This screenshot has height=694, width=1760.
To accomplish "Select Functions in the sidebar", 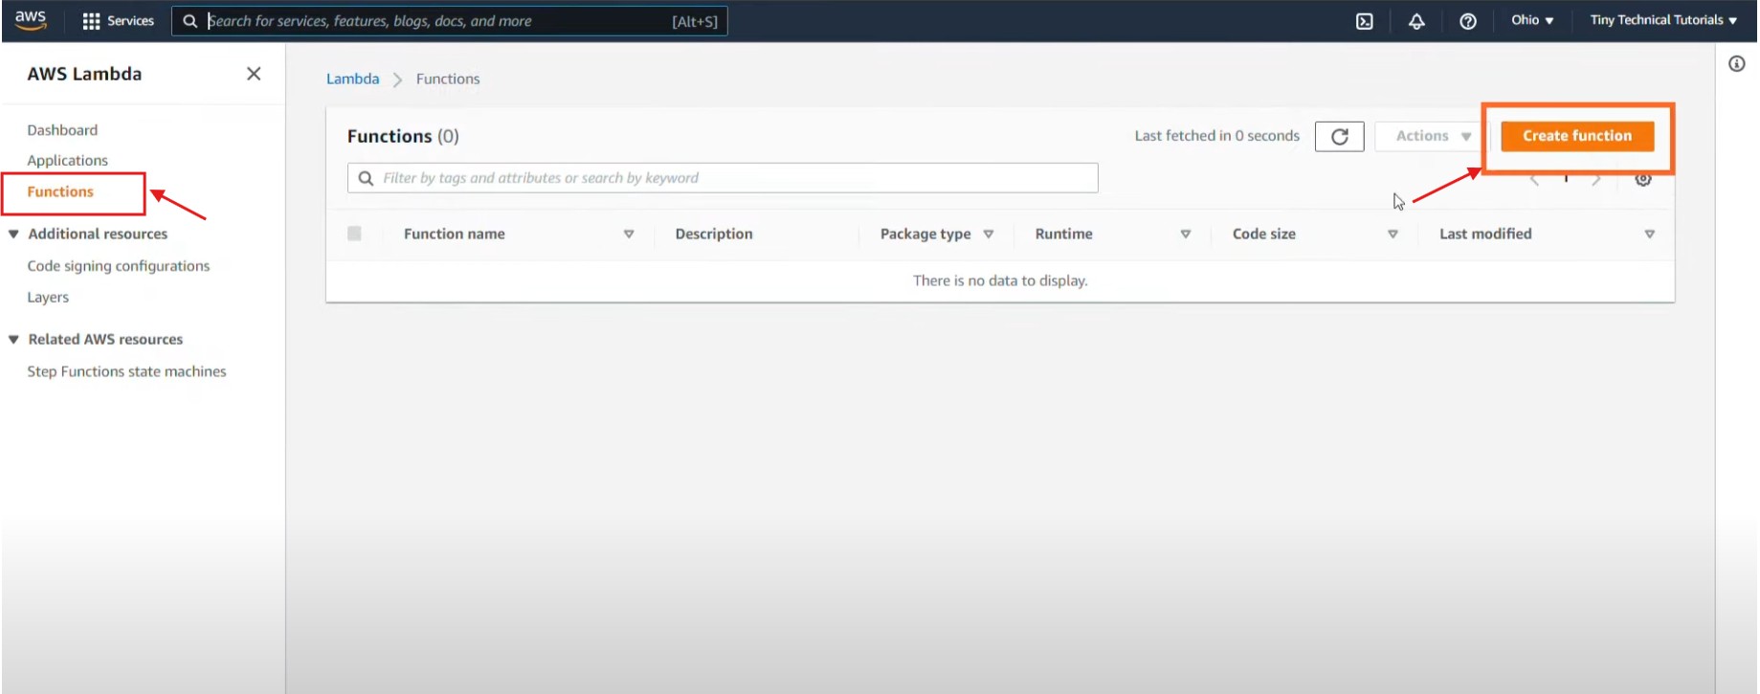I will [60, 192].
